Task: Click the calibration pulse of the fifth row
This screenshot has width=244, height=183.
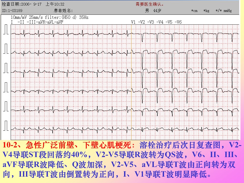Action: [6, 106]
